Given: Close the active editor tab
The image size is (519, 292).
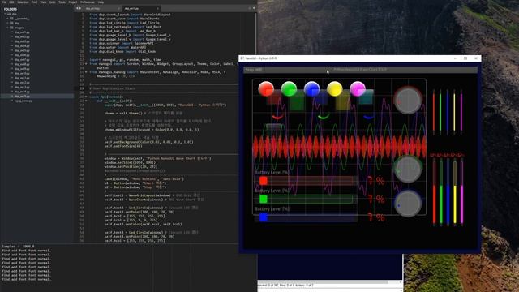Looking at the screenshot, I should click(x=157, y=8).
